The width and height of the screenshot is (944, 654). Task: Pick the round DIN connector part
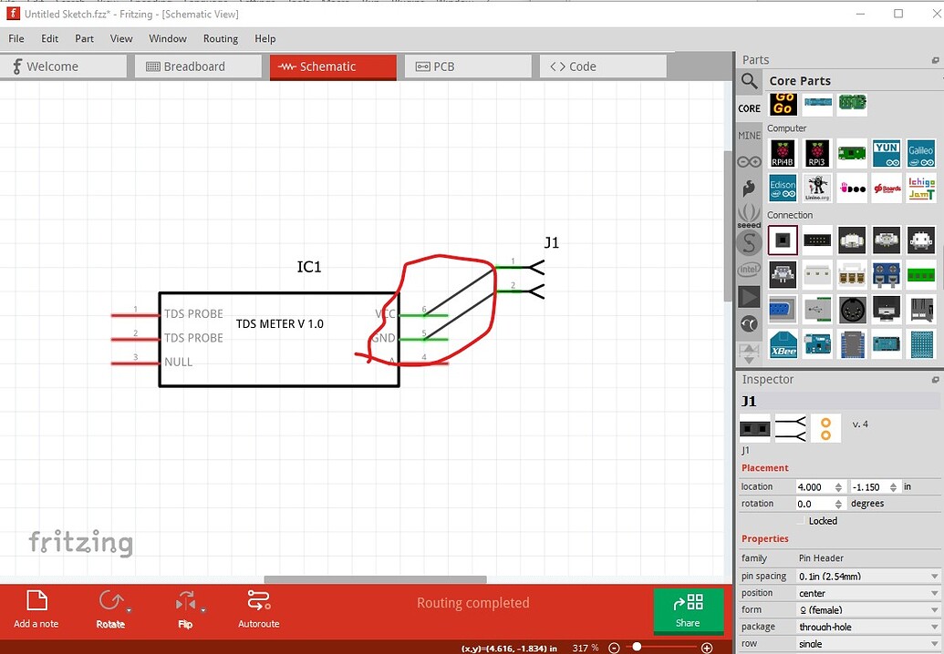tap(852, 309)
